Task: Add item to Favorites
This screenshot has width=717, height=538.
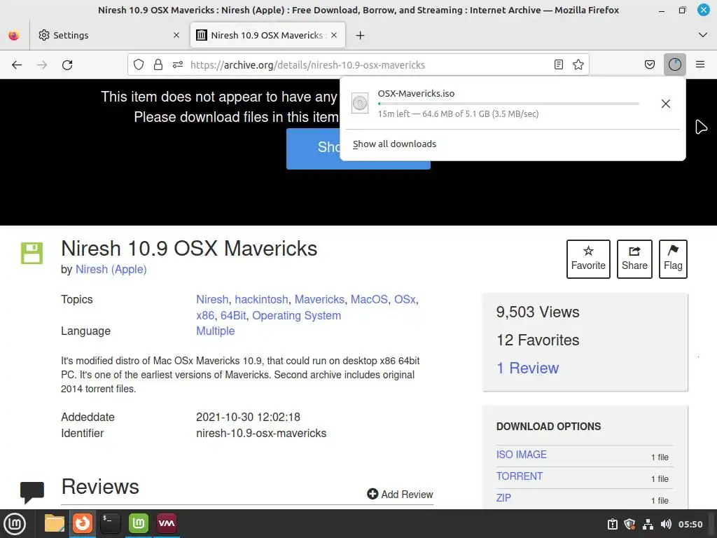Action: coord(588,259)
